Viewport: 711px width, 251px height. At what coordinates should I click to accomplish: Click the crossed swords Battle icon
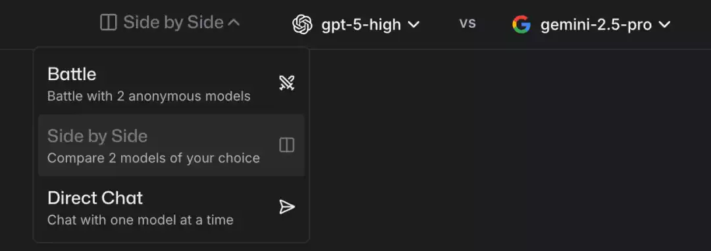[286, 83]
